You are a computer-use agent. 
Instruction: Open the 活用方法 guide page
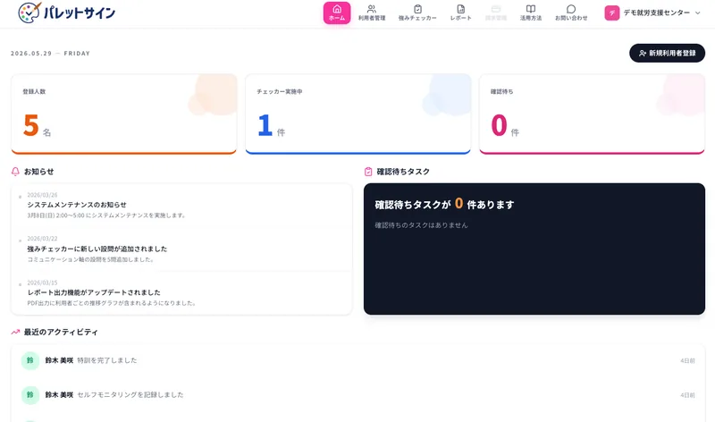[x=531, y=13]
